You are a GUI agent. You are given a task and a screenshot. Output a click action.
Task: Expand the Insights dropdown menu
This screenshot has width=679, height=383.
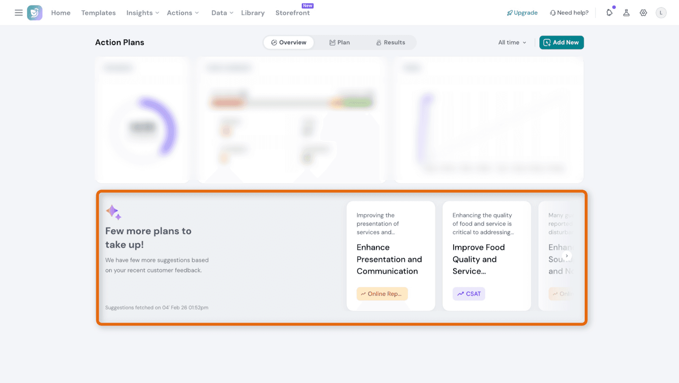tap(143, 13)
